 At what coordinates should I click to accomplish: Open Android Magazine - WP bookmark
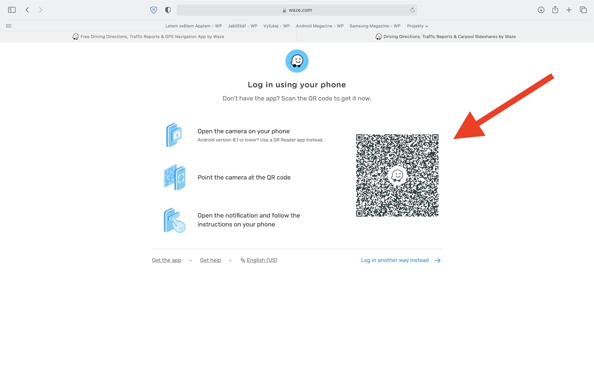click(x=319, y=26)
